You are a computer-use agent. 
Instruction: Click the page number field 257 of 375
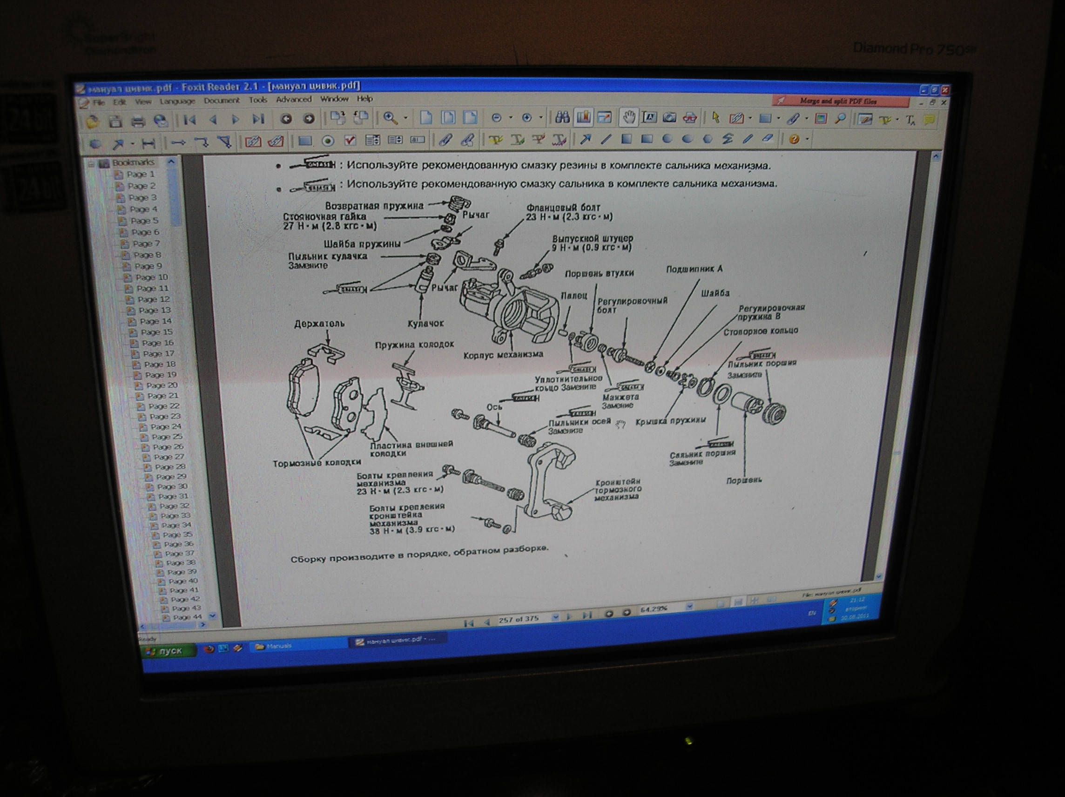pyautogui.click(x=519, y=619)
